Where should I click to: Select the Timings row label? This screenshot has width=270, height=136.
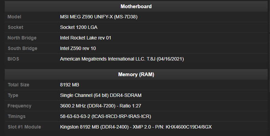[16, 116]
